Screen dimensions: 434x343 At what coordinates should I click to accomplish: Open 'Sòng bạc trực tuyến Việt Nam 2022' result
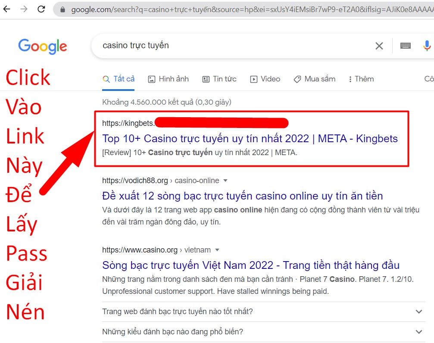point(251,265)
